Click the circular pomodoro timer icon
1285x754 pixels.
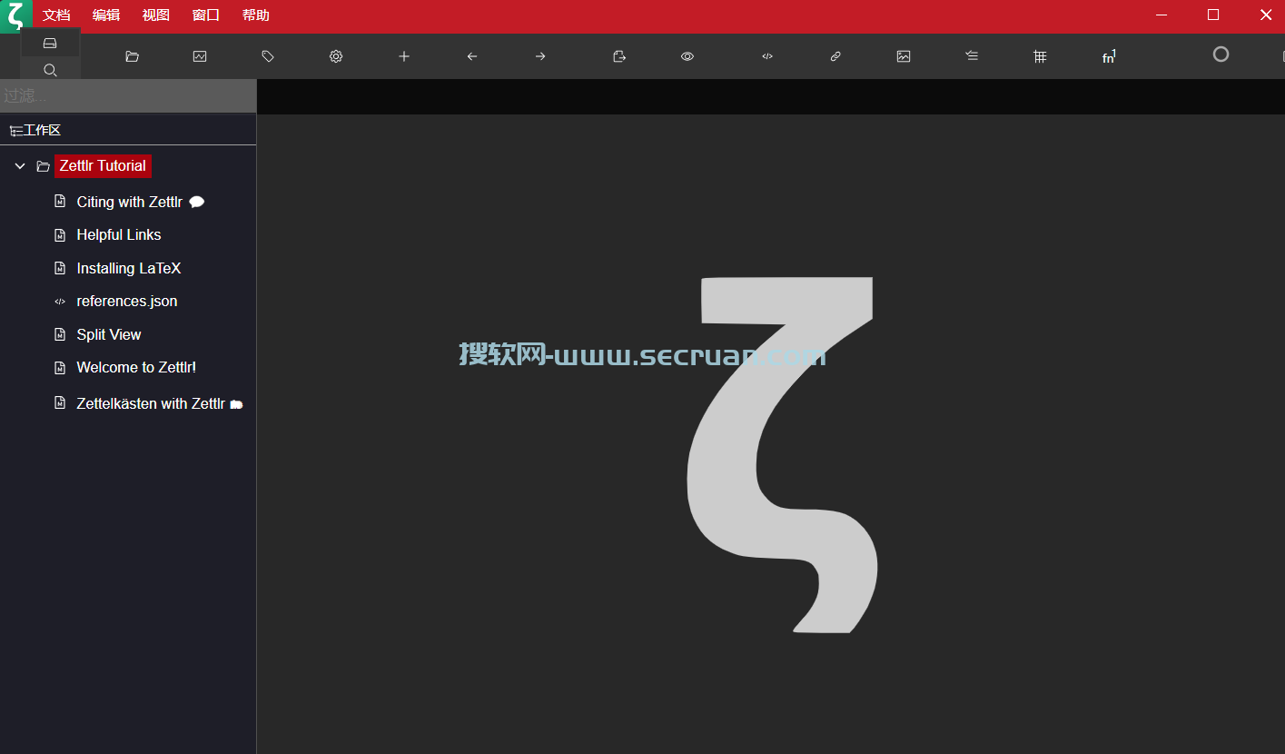1221,55
